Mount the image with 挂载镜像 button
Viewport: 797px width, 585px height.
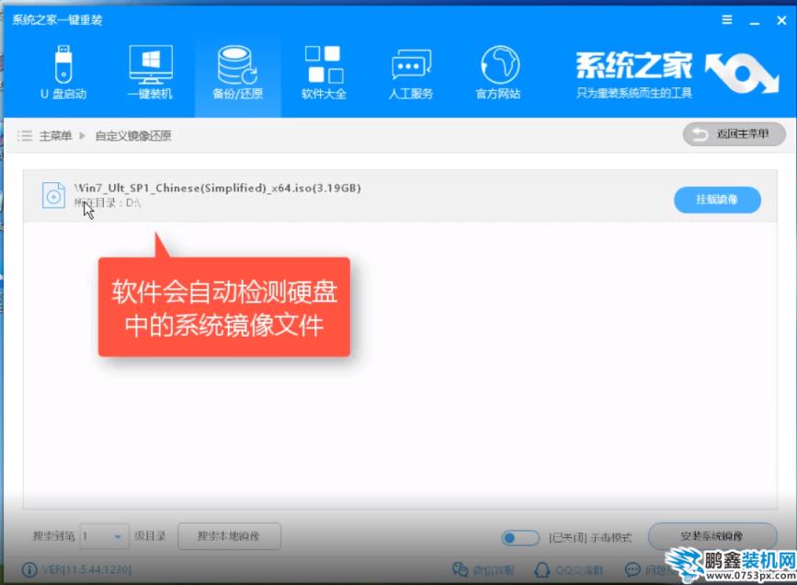pos(717,200)
